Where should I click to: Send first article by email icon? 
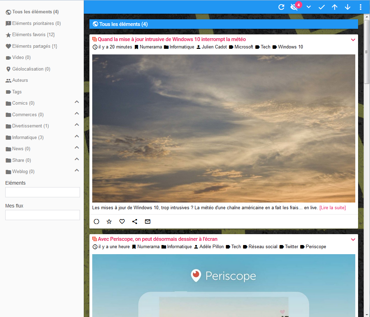click(x=148, y=222)
